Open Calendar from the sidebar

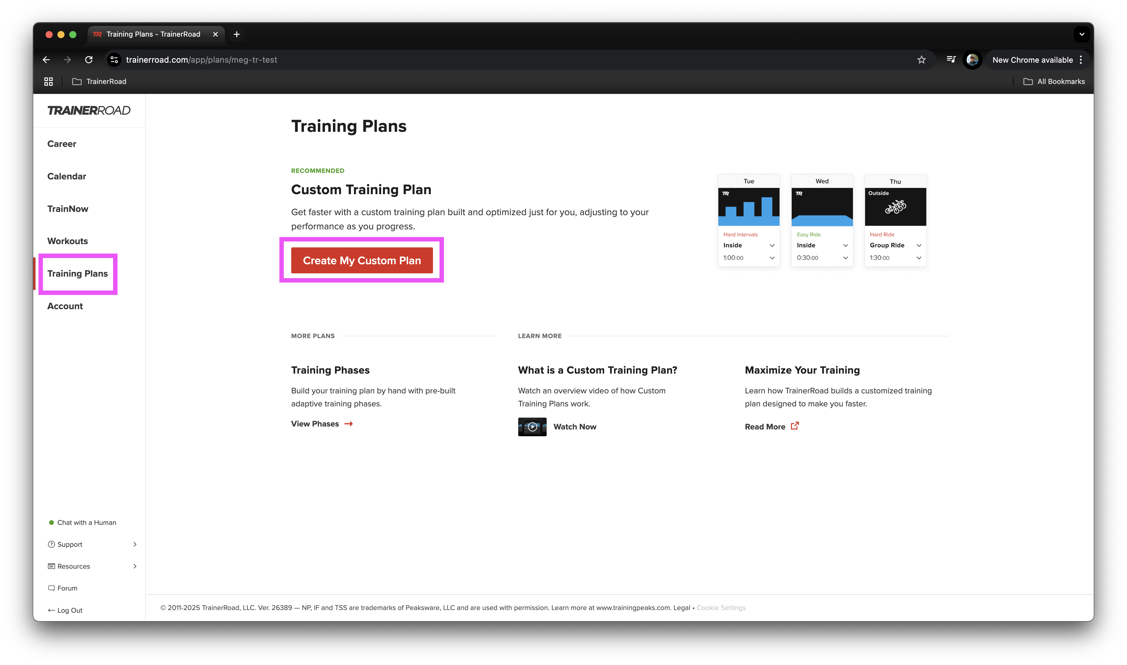pos(66,176)
